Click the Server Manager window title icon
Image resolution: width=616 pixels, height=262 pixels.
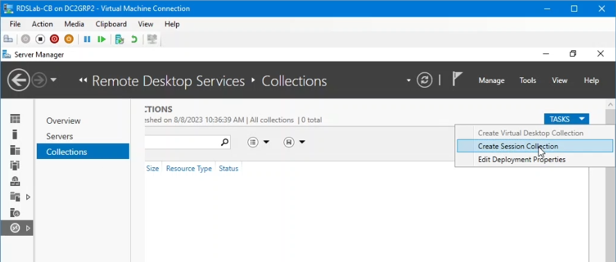click(6, 55)
